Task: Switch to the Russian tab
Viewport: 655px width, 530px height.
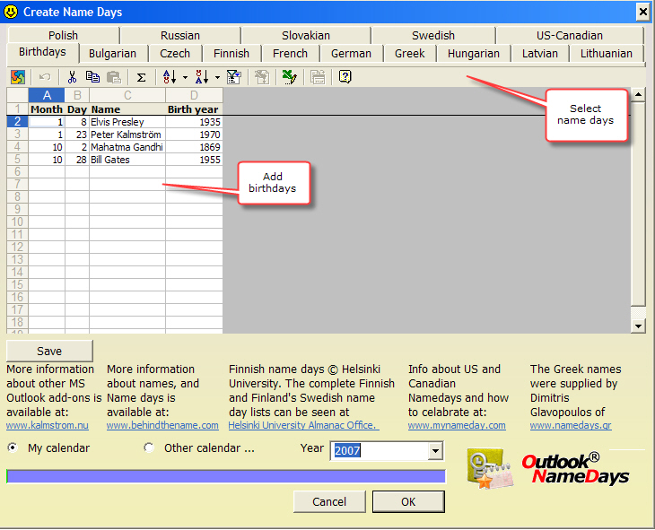Action: (x=180, y=36)
